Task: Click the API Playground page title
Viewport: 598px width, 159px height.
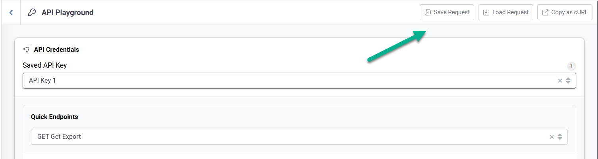Action: pyautogui.click(x=68, y=13)
